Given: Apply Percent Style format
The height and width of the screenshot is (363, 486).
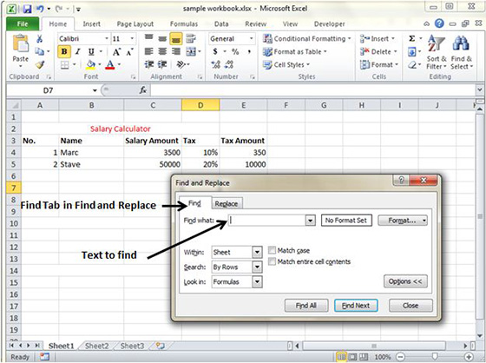Looking at the screenshot, I should (x=235, y=51).
